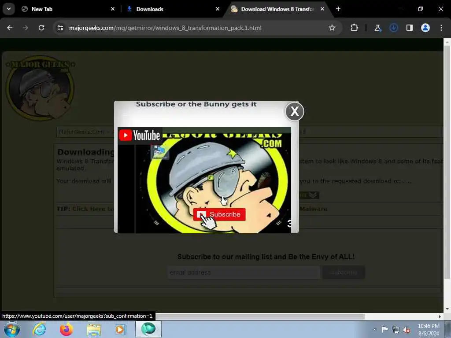
Task: Click the email address input field
Action: [243, 272]
